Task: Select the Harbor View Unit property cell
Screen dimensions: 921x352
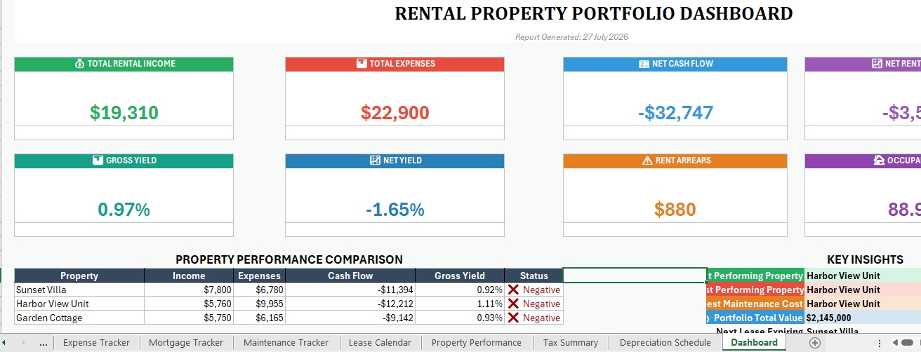Action: 79,304
